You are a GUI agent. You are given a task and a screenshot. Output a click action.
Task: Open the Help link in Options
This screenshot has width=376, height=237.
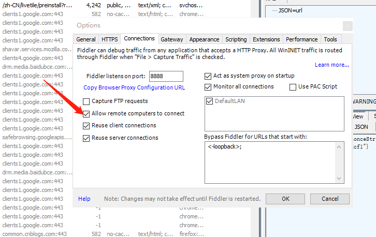[x=84, y=199]
